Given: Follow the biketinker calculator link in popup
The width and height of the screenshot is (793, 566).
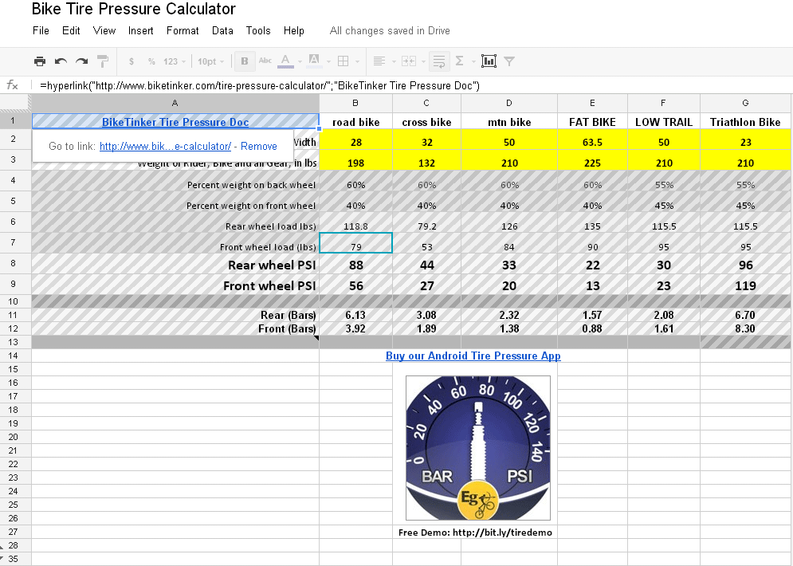Looking at the screenshot, I should click(165, 146).
